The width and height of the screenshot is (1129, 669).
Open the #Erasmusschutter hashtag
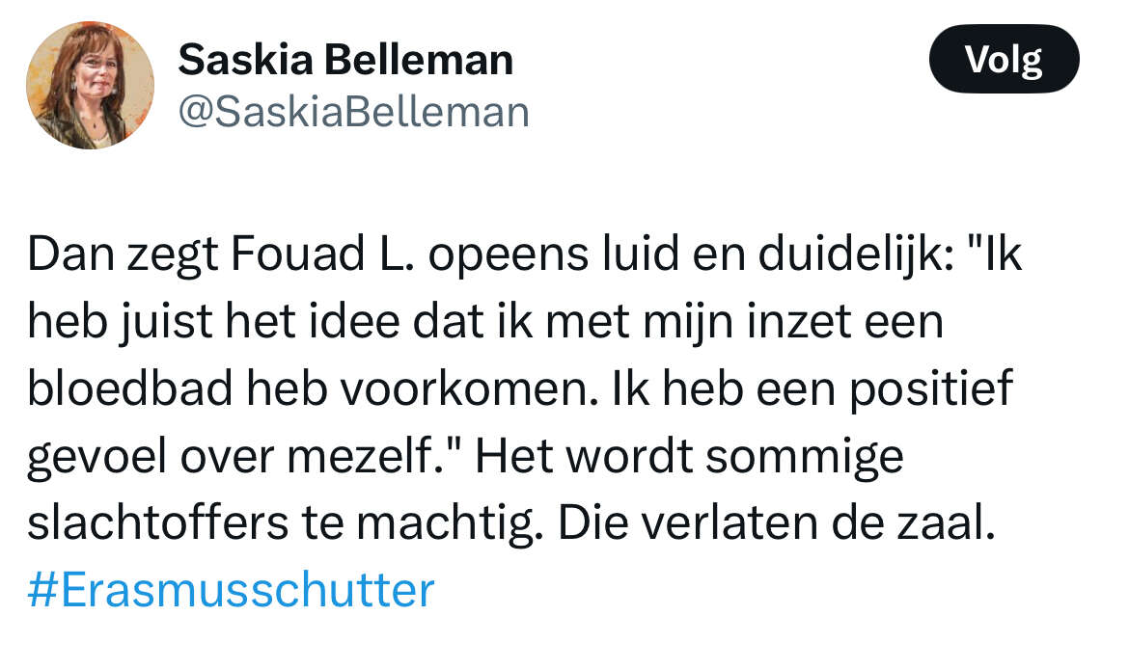pos(231,591)
